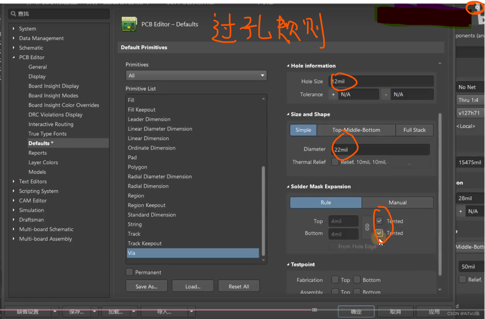Enable the Thermal Relief checkbox

click(335, 162)
